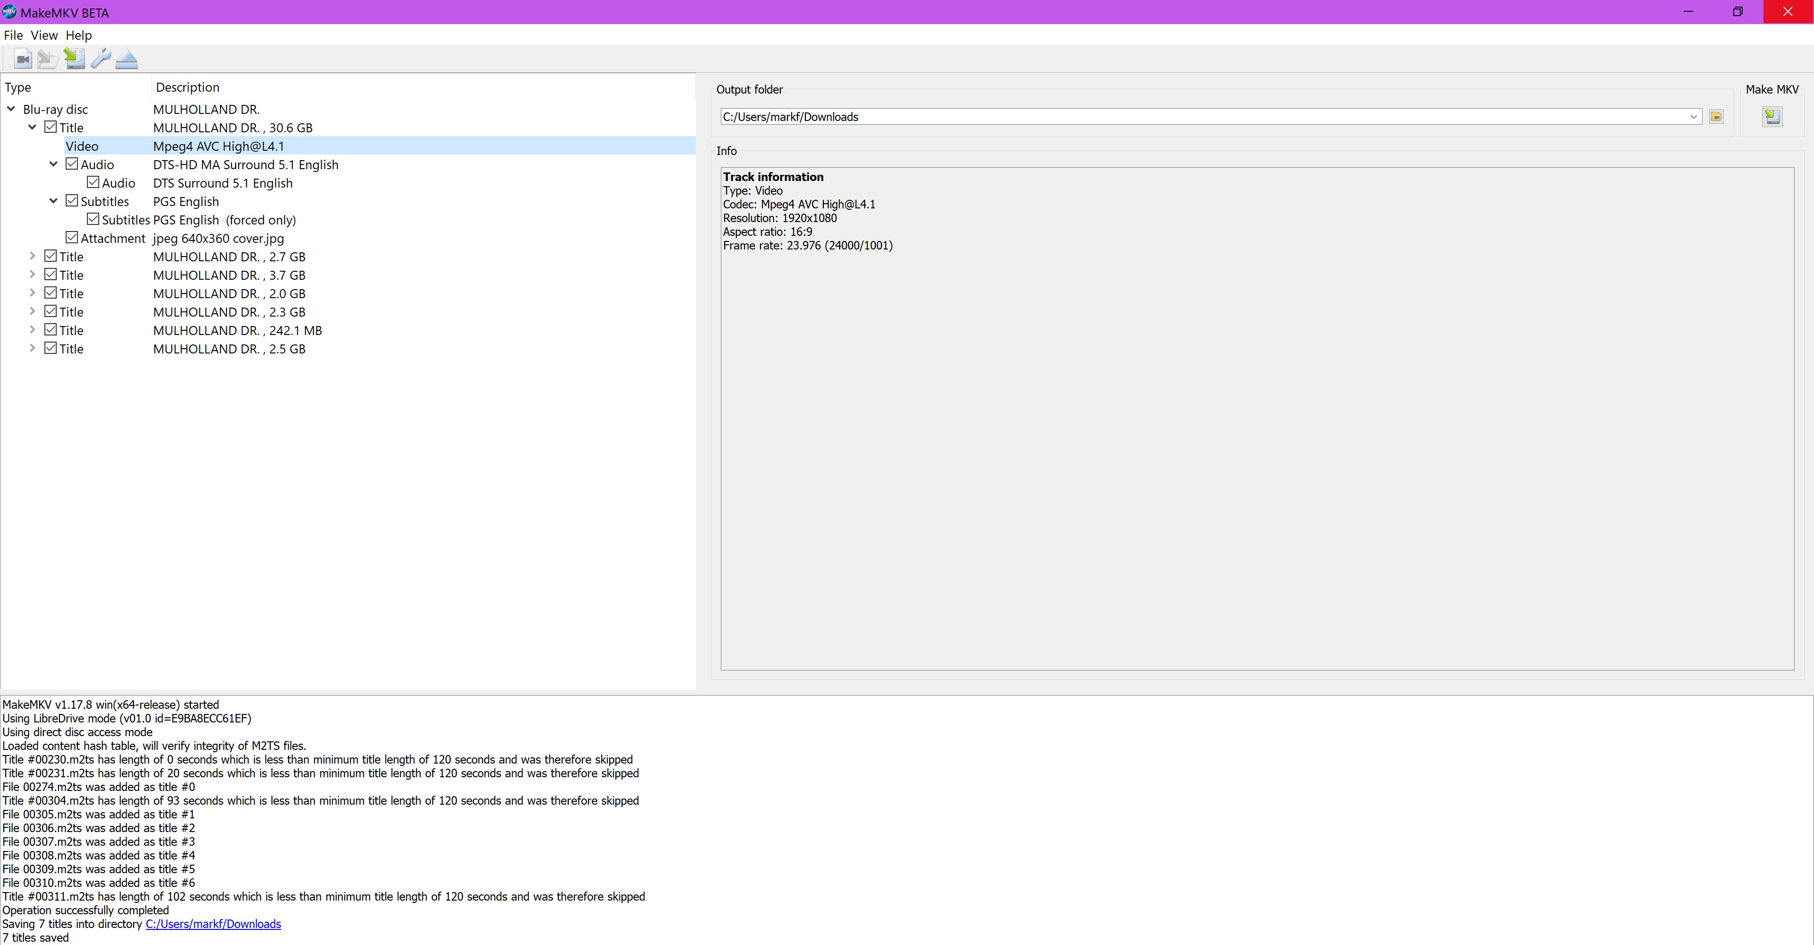The width and height of the screenshot is (1814, 945).
Task: Uncheck the 2.7 GB Title checkbox
Action: pos(51,256)
